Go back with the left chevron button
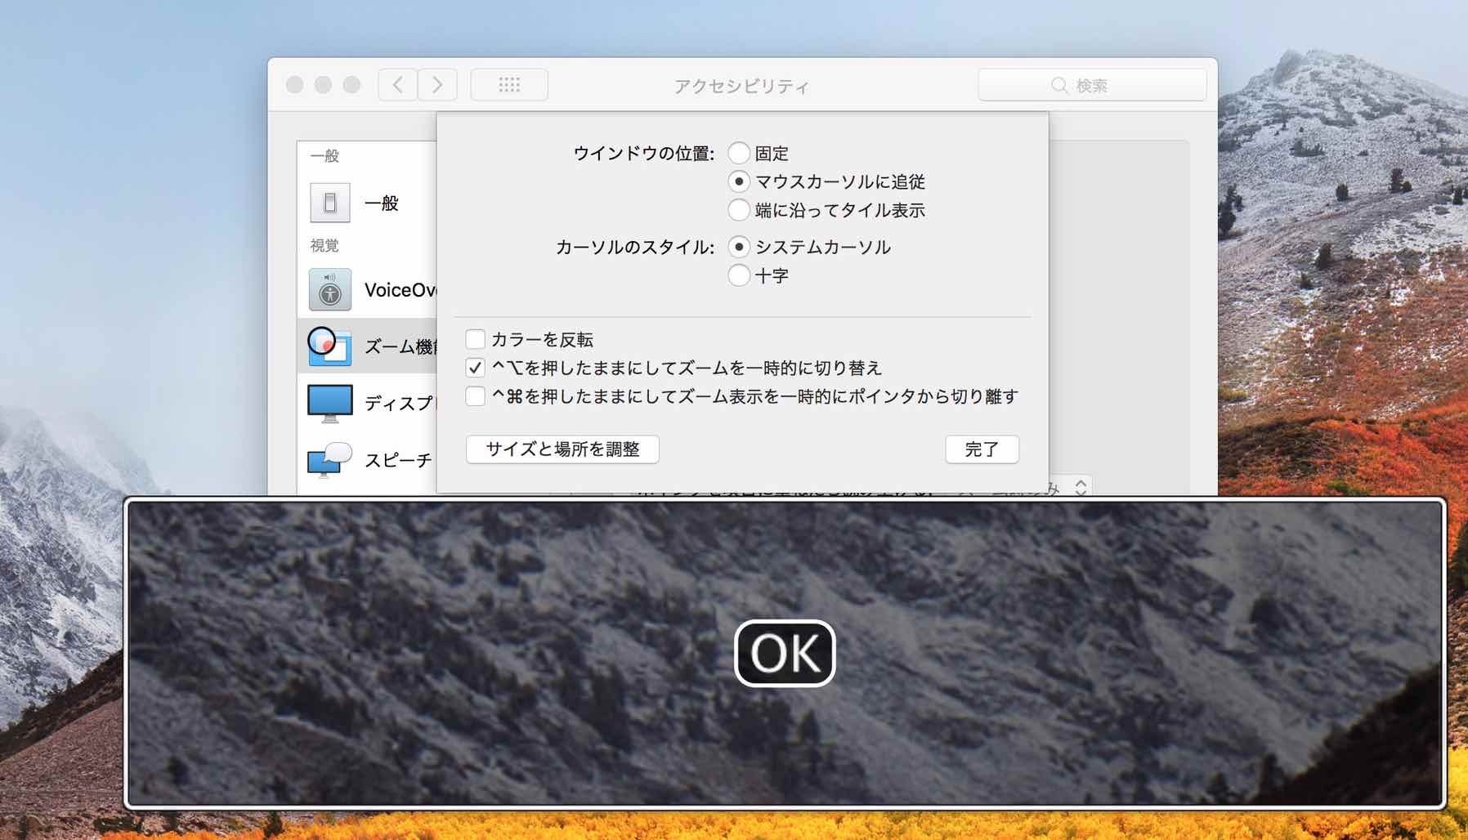Image resolution: width=1468 pixels, height=840 pixels. [398, 84]
